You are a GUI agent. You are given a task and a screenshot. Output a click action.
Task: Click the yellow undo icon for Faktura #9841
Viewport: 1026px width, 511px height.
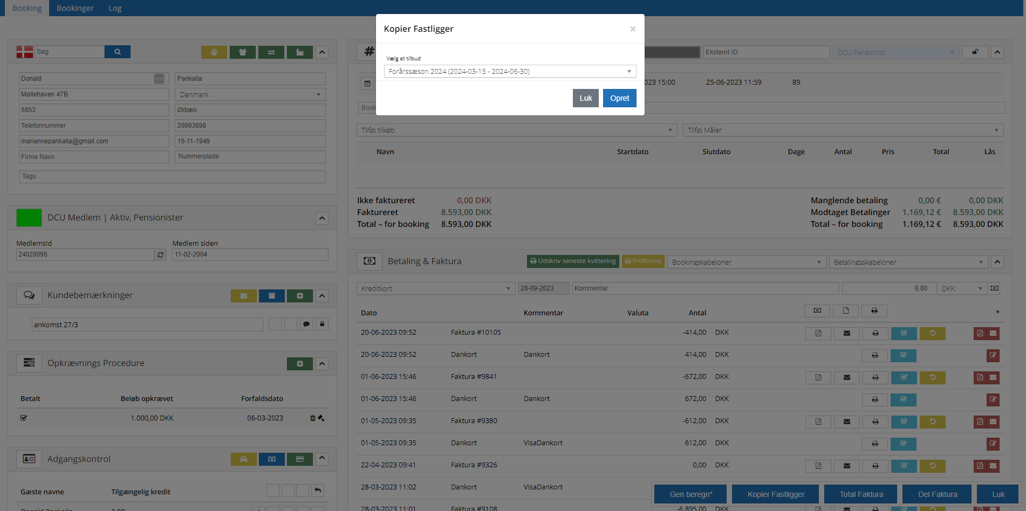tap(932, 377)
